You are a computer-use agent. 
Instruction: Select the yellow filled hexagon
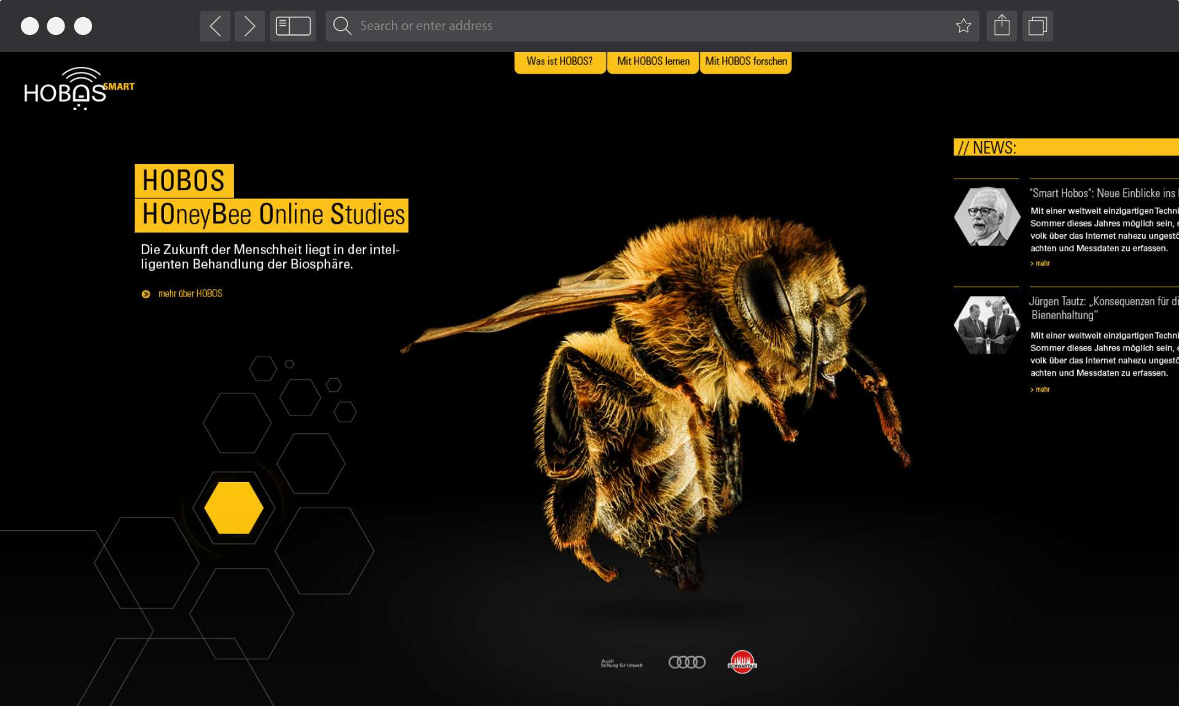tap(234, 508)
